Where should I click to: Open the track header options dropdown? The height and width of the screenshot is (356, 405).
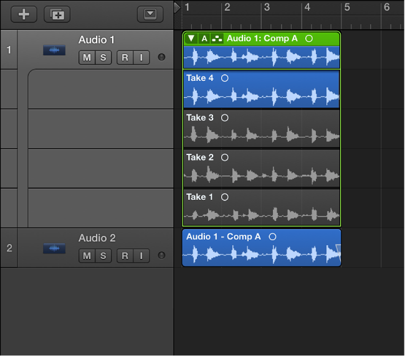click(x=150, y=14)
